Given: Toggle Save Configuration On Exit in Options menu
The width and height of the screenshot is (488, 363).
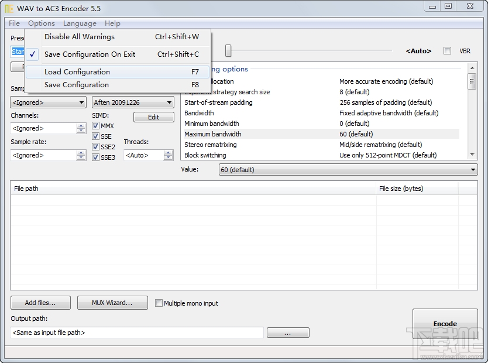Looking at the screenshot, I should coord(89,54).
